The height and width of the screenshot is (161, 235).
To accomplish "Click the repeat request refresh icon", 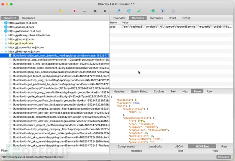I will (129, 11).
